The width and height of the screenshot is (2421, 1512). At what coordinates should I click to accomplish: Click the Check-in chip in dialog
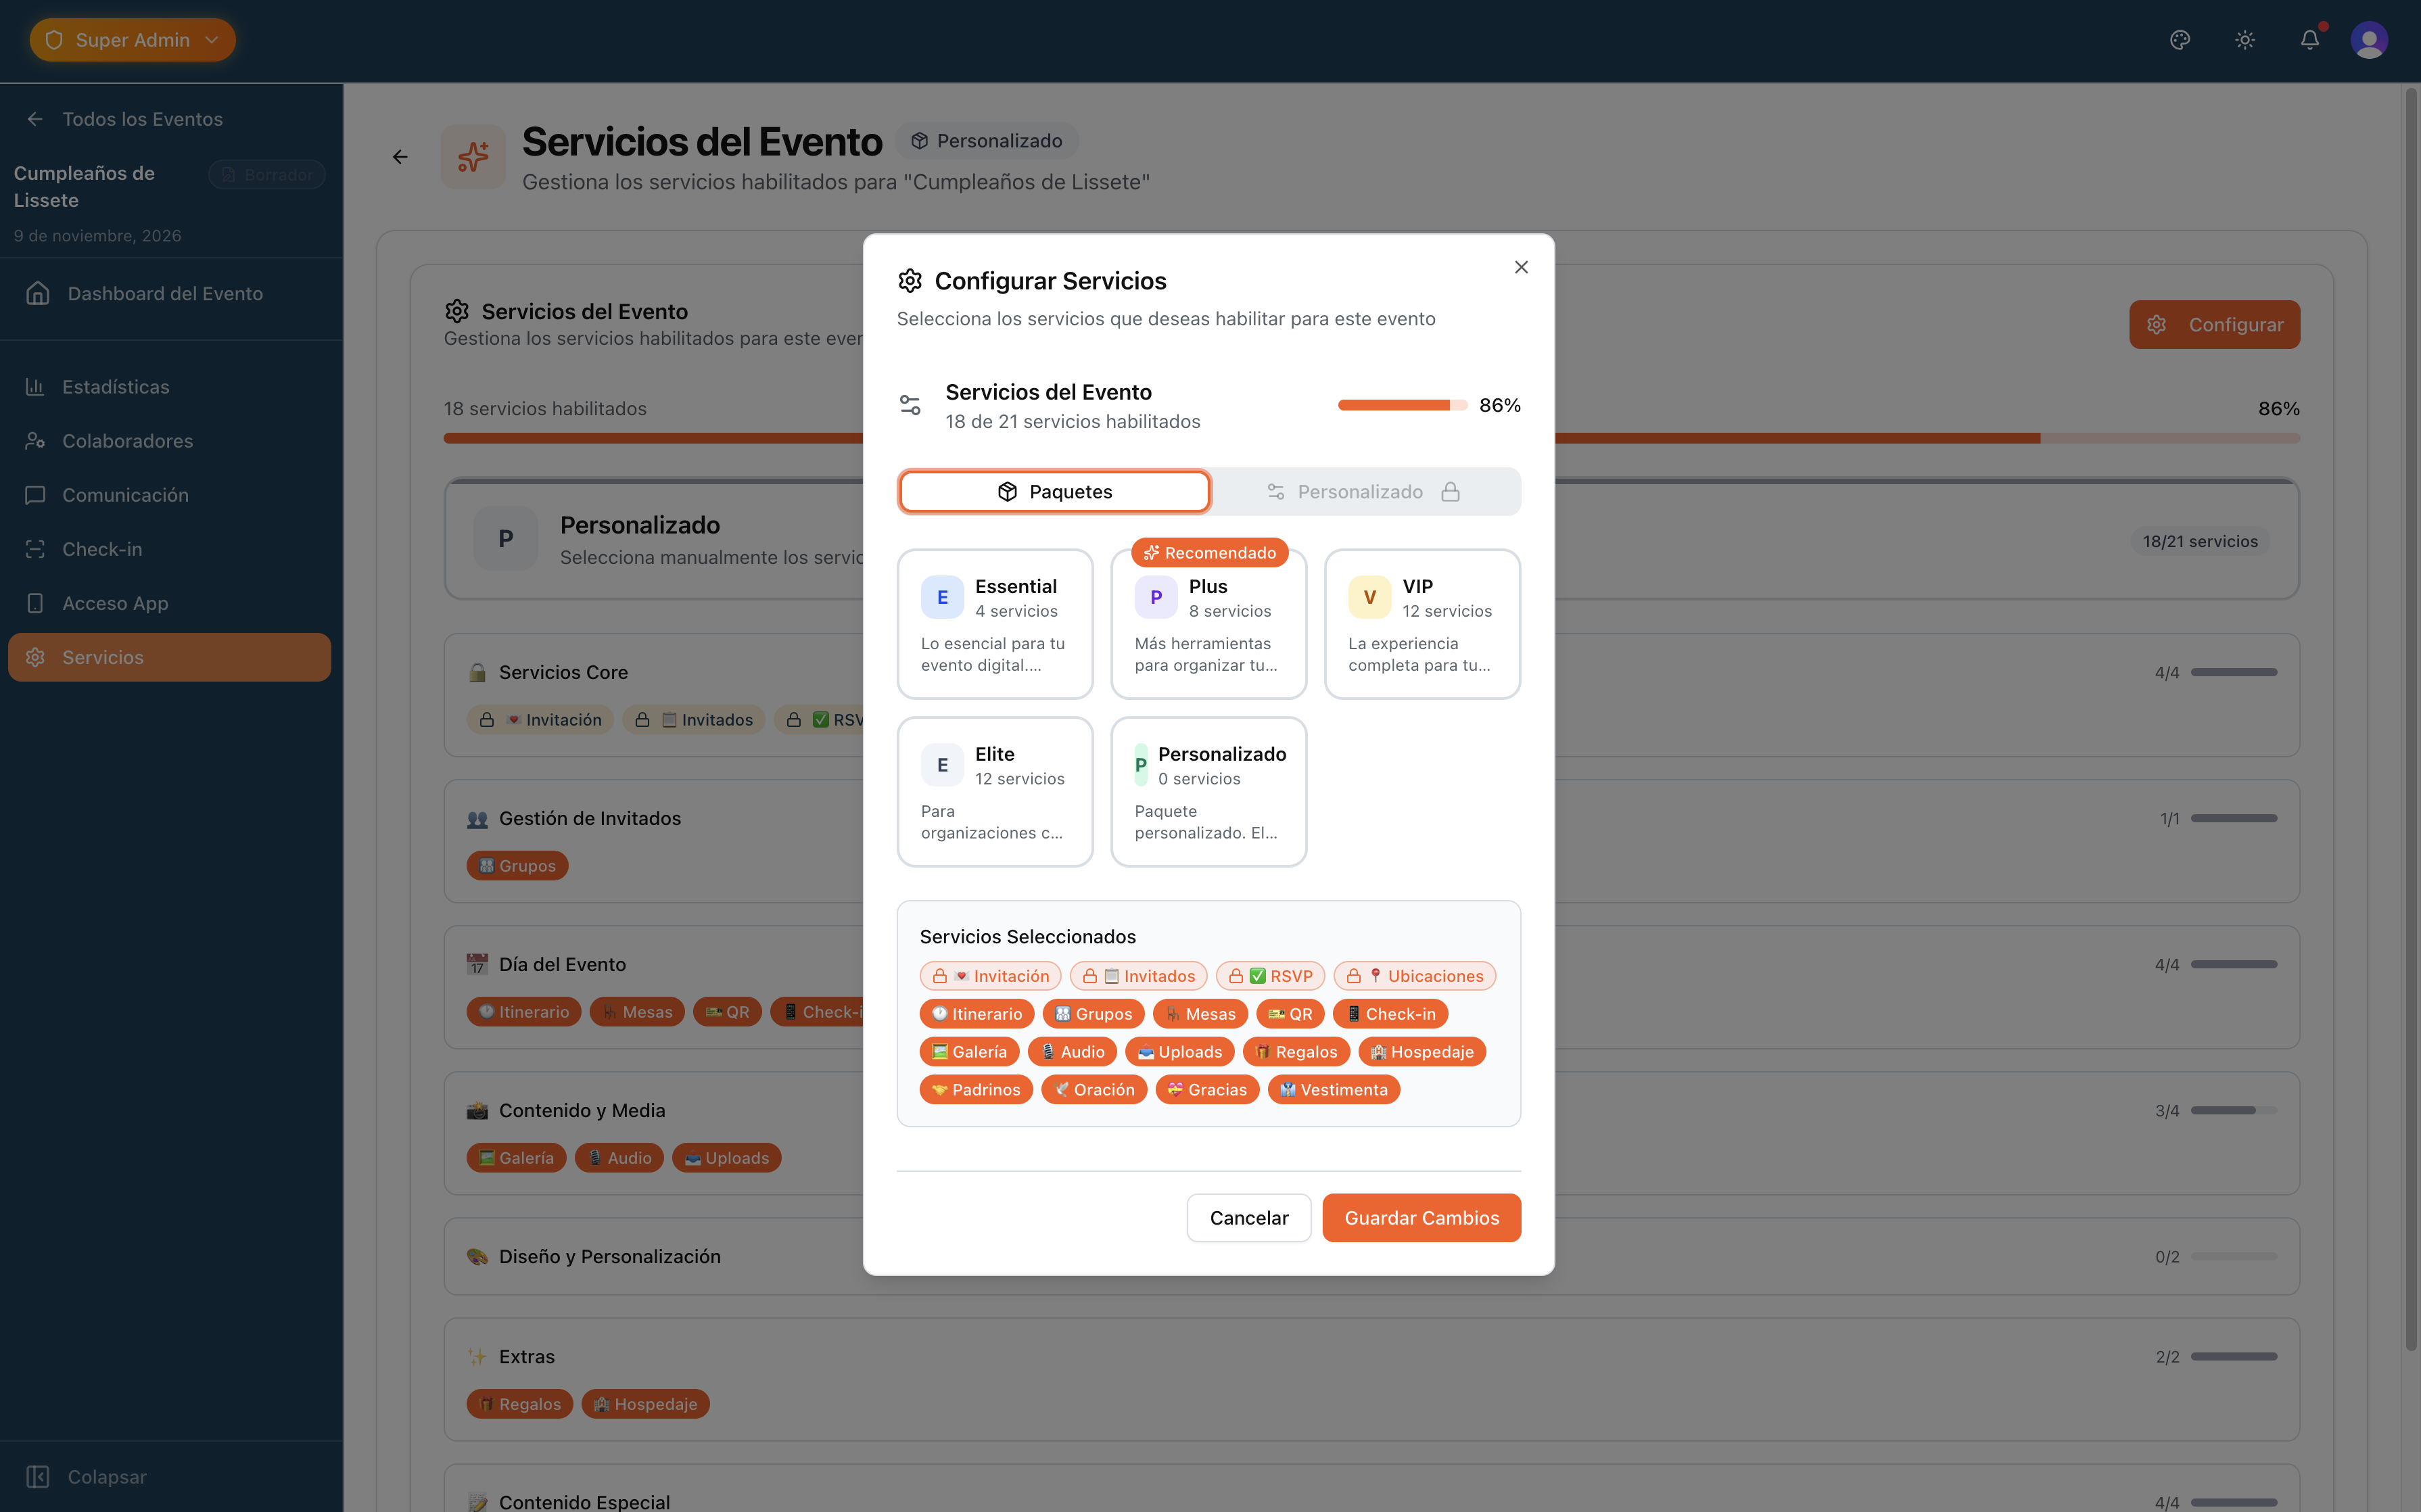1390,1014
